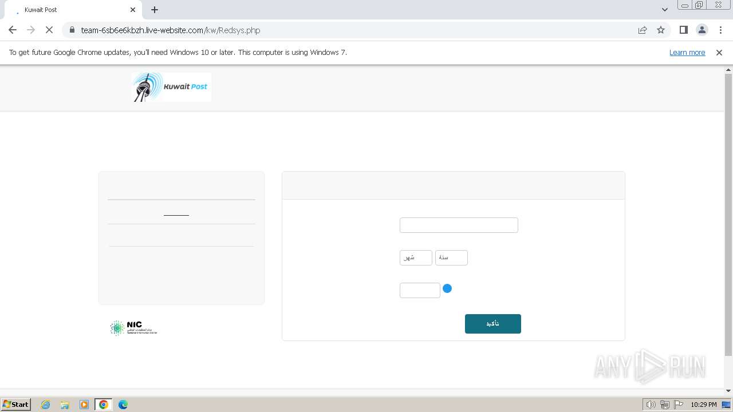Click the year (سنة) field
Screen dimensions: 733x412
[x=451, y=257]
